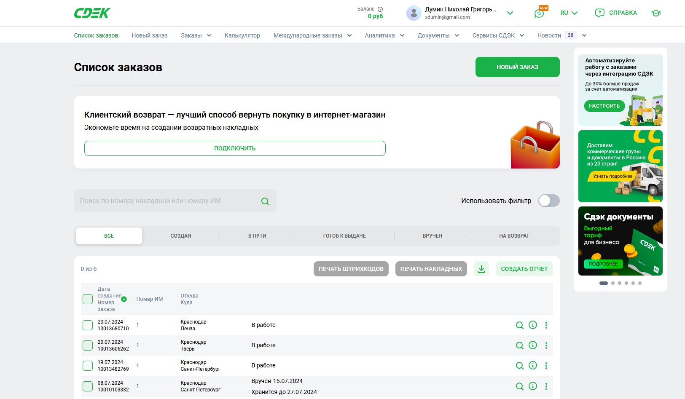Expand the Документы menu
Viewport: 685px width, 399px height.
point(438,35)
